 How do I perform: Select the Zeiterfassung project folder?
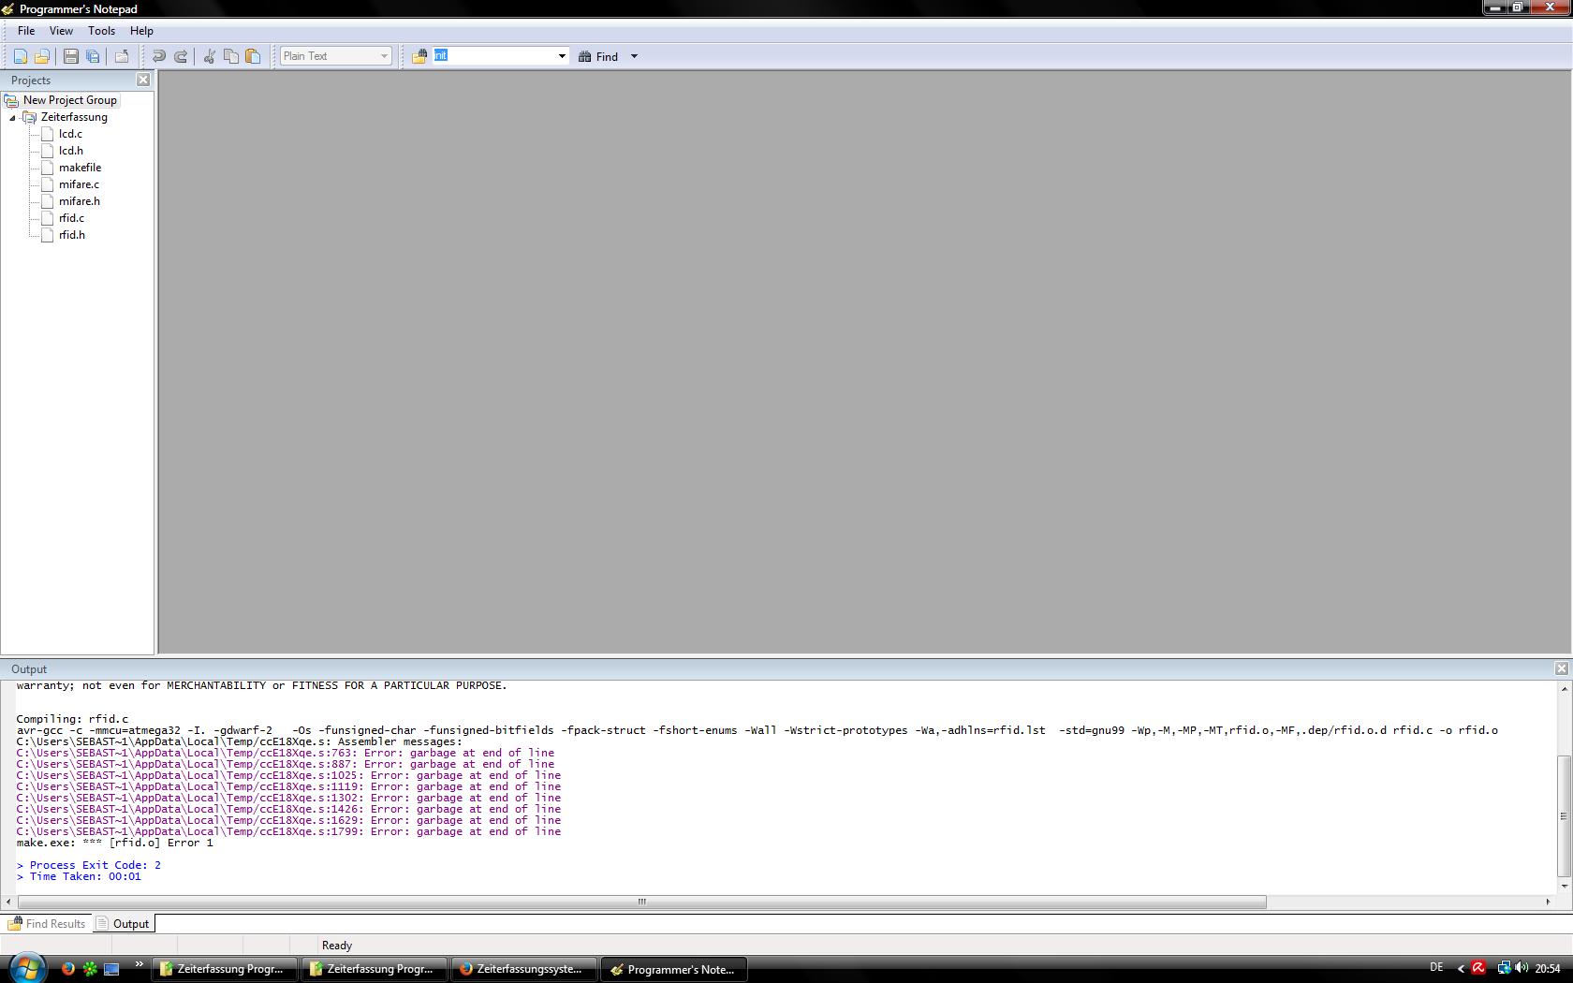[74, 117]
